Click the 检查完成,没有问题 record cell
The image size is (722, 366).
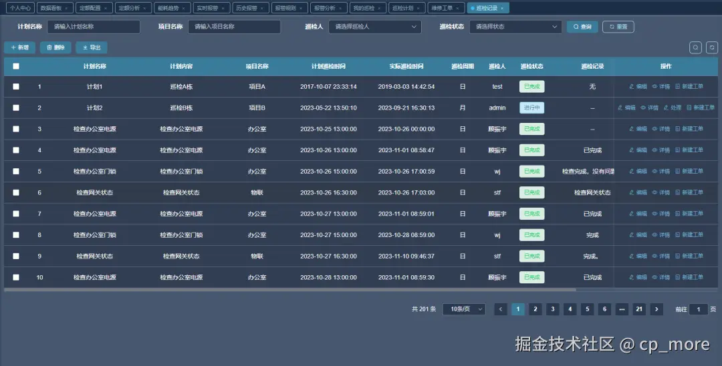tap(588, 171)
